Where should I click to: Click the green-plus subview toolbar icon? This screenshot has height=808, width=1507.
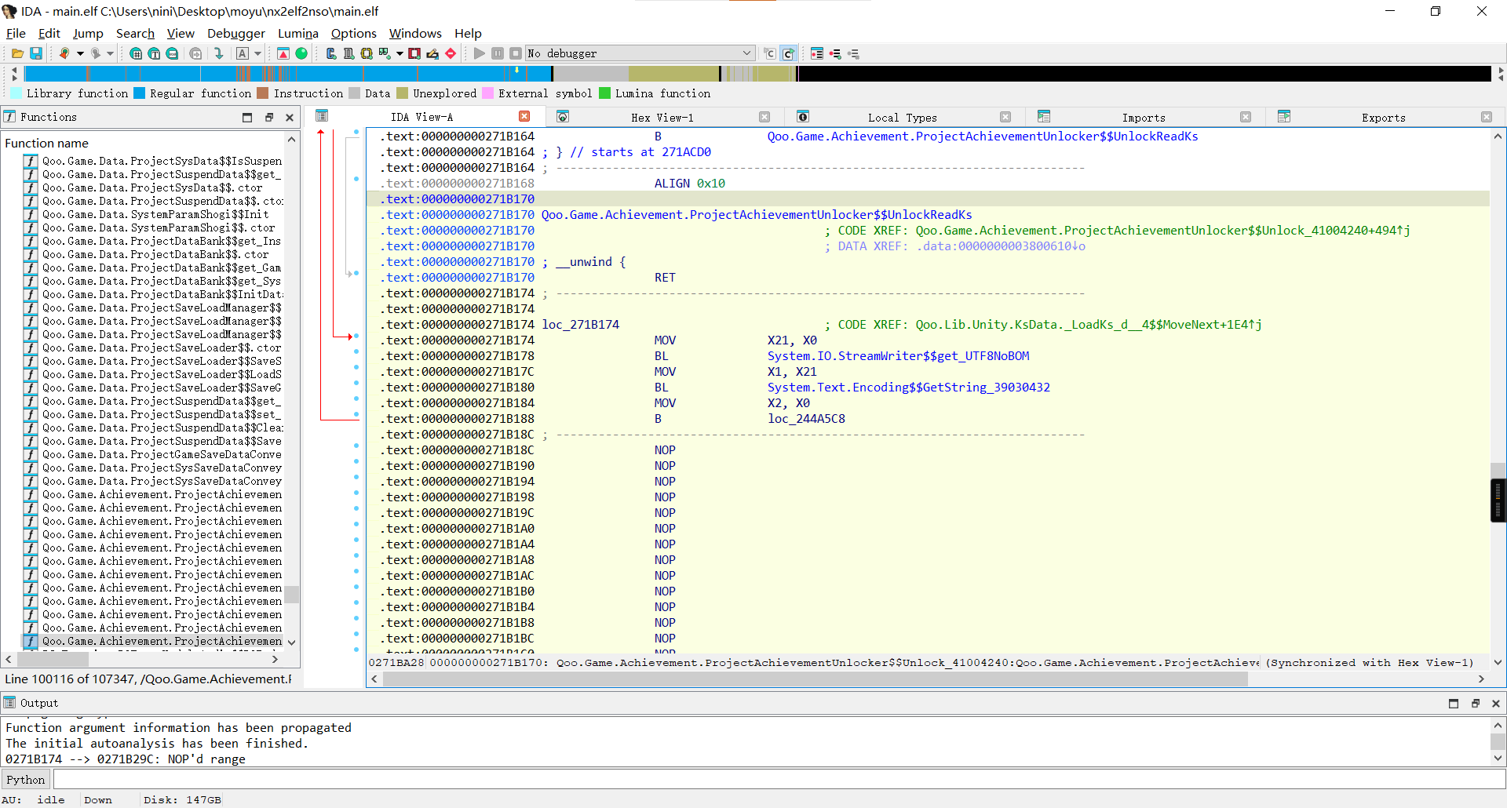pos(385,53)
